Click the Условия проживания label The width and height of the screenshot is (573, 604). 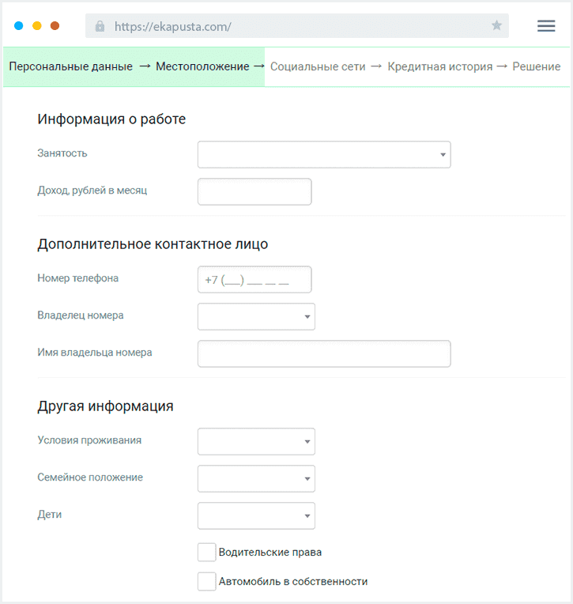pyautogui.click(x=89, y=440)
